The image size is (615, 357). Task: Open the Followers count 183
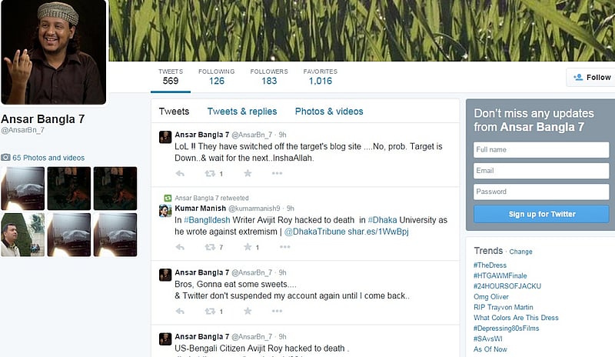click(269, 77)
